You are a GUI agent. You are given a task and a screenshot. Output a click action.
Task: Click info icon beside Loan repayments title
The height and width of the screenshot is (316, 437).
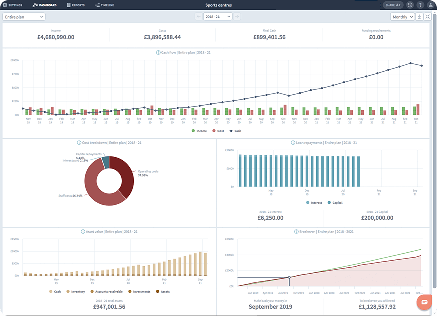(x=293, y=143)
